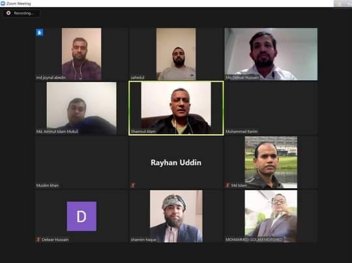Select Muhammad Karim's blank tile
This screenshot has height=263, width=352.
tap(271, 108)
